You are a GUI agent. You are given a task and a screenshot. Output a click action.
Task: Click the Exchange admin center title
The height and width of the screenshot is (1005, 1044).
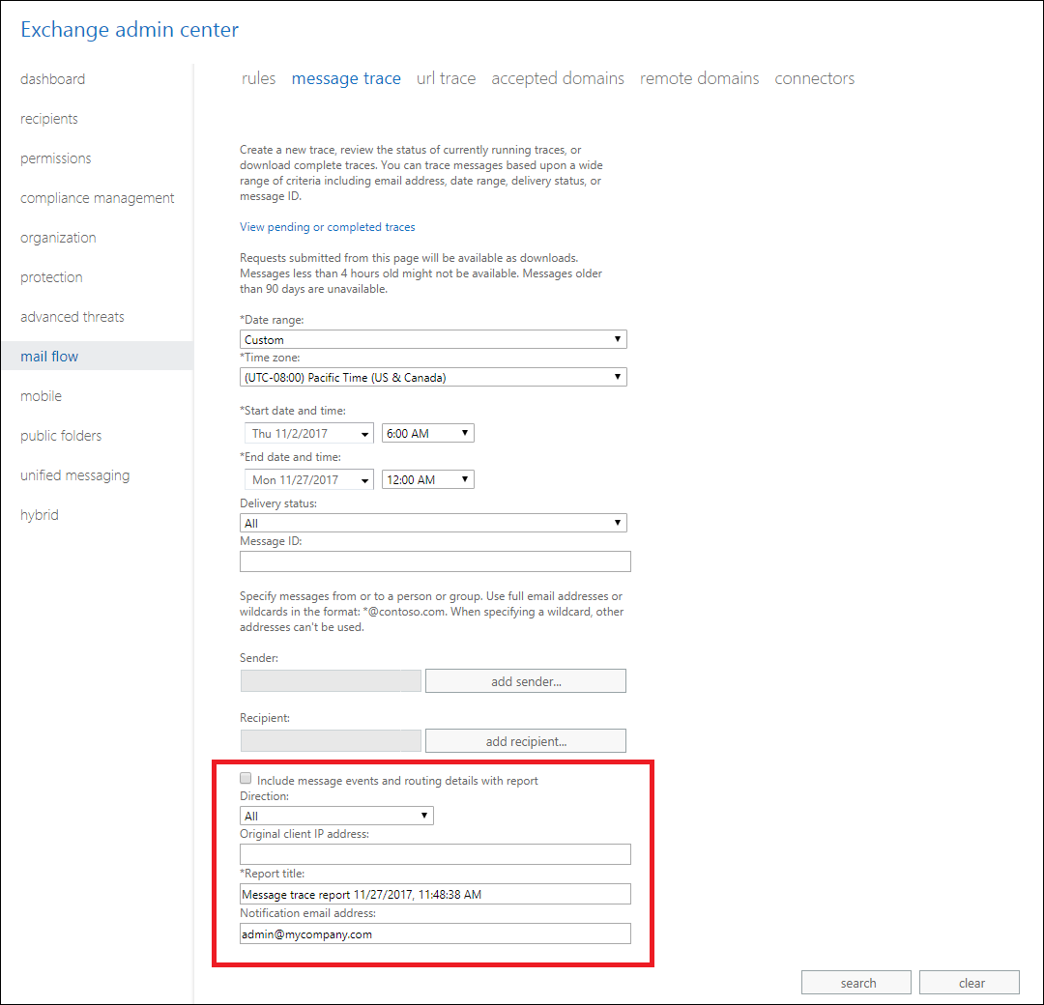[130, 30]
